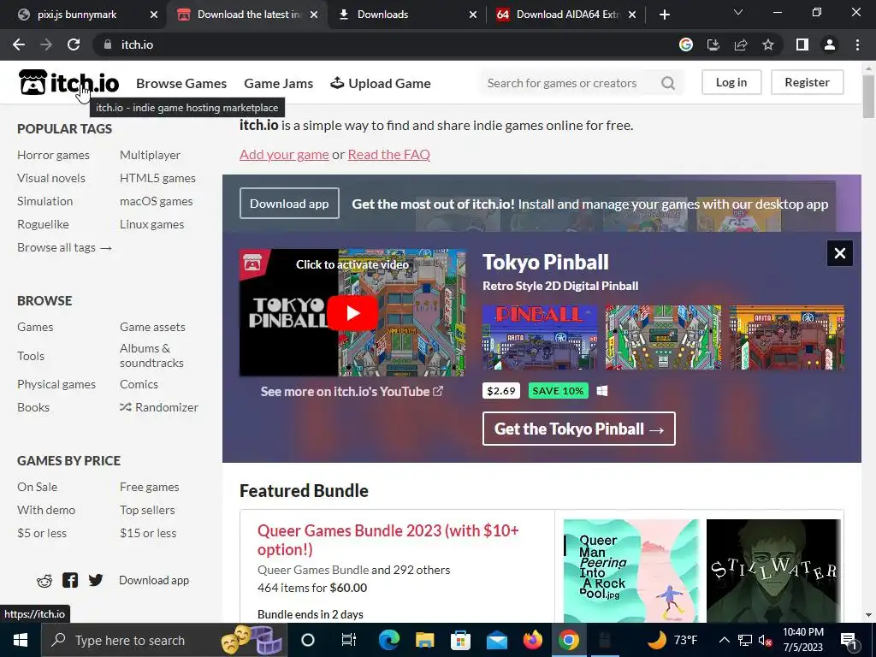Click Get the Tokyo Pinball button
Image resolution: width=876 pixels, height=657 pixels.
(x=579, y=429)
